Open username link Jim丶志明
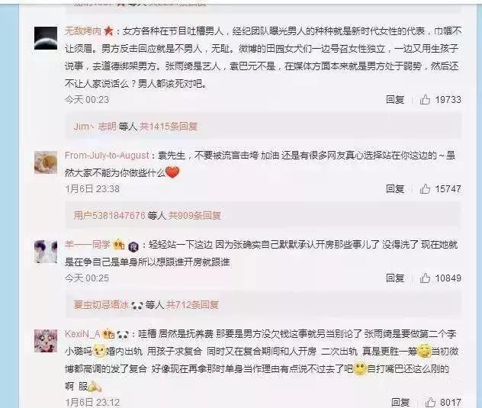 coord(95,127)
